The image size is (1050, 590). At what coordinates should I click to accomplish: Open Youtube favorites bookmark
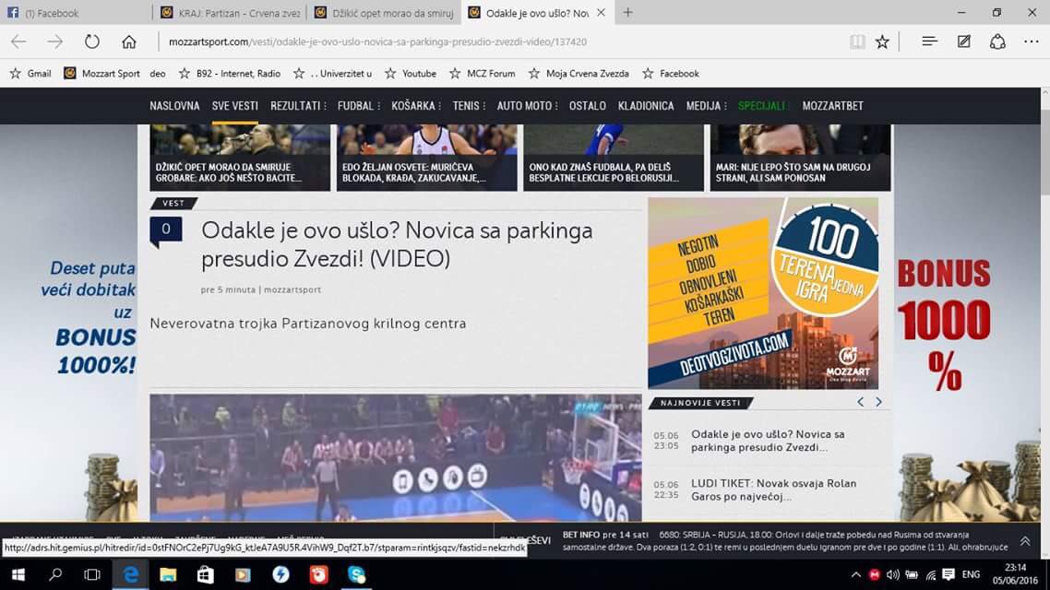[x=411, y=74]
